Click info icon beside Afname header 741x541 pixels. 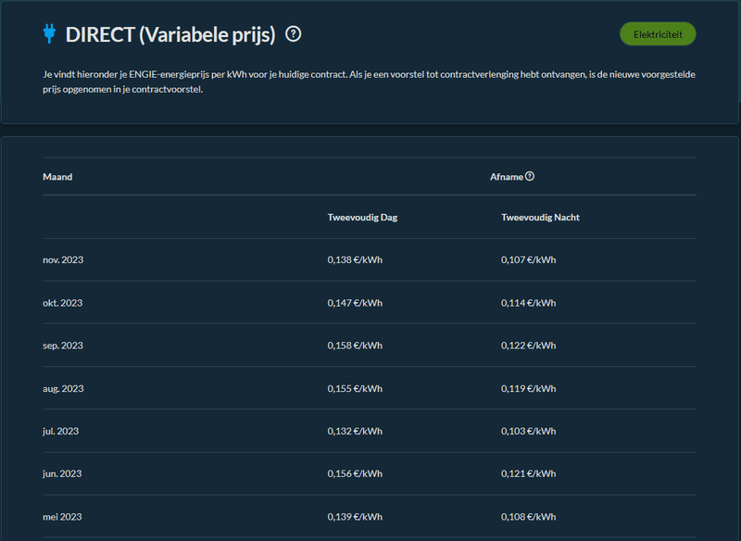coord(530,176)
